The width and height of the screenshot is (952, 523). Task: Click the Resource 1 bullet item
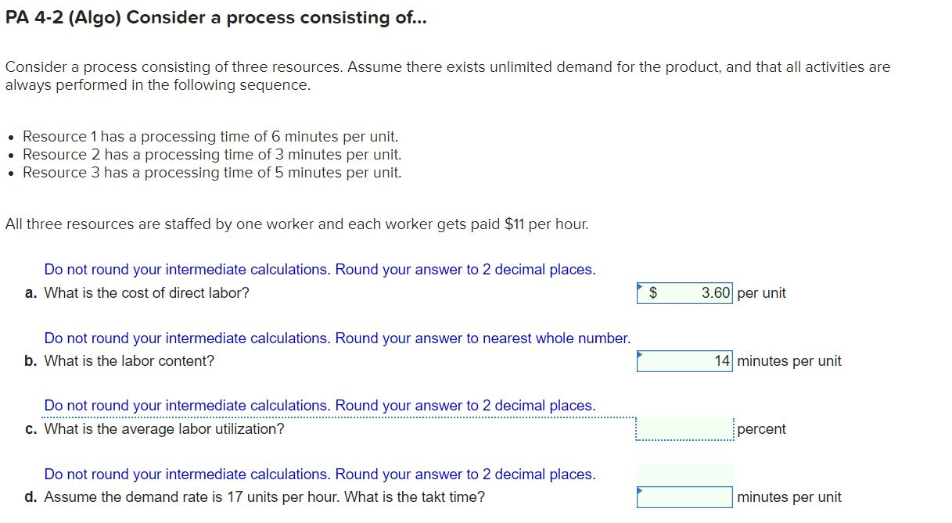210,136
